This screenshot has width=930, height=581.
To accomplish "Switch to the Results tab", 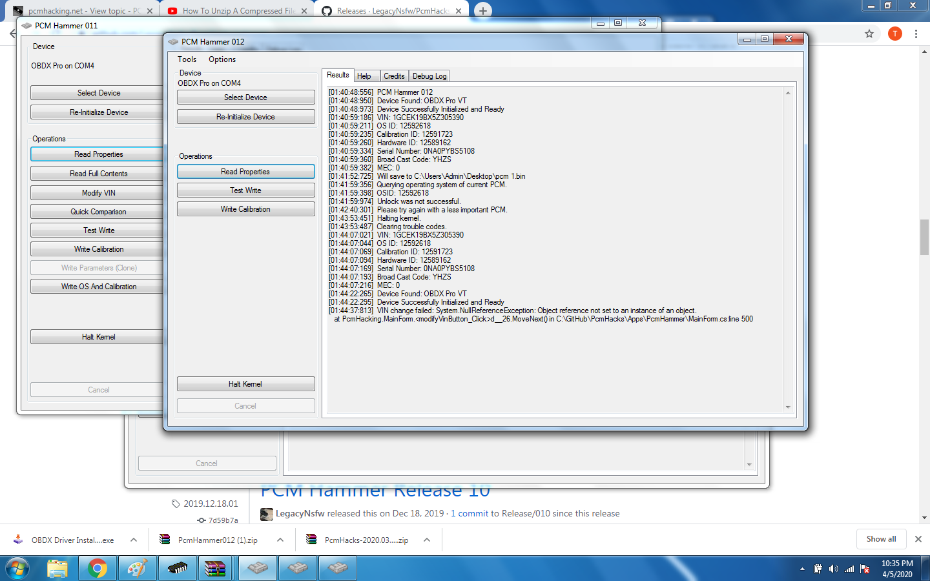I will 338,75.
